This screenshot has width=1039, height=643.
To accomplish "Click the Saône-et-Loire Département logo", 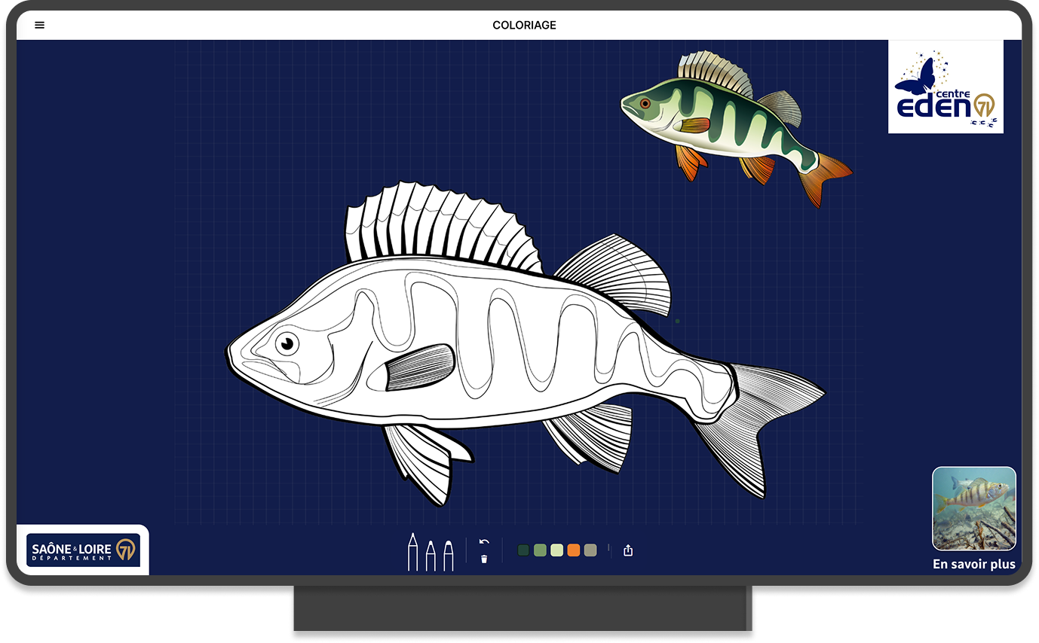I will point(83,550).
